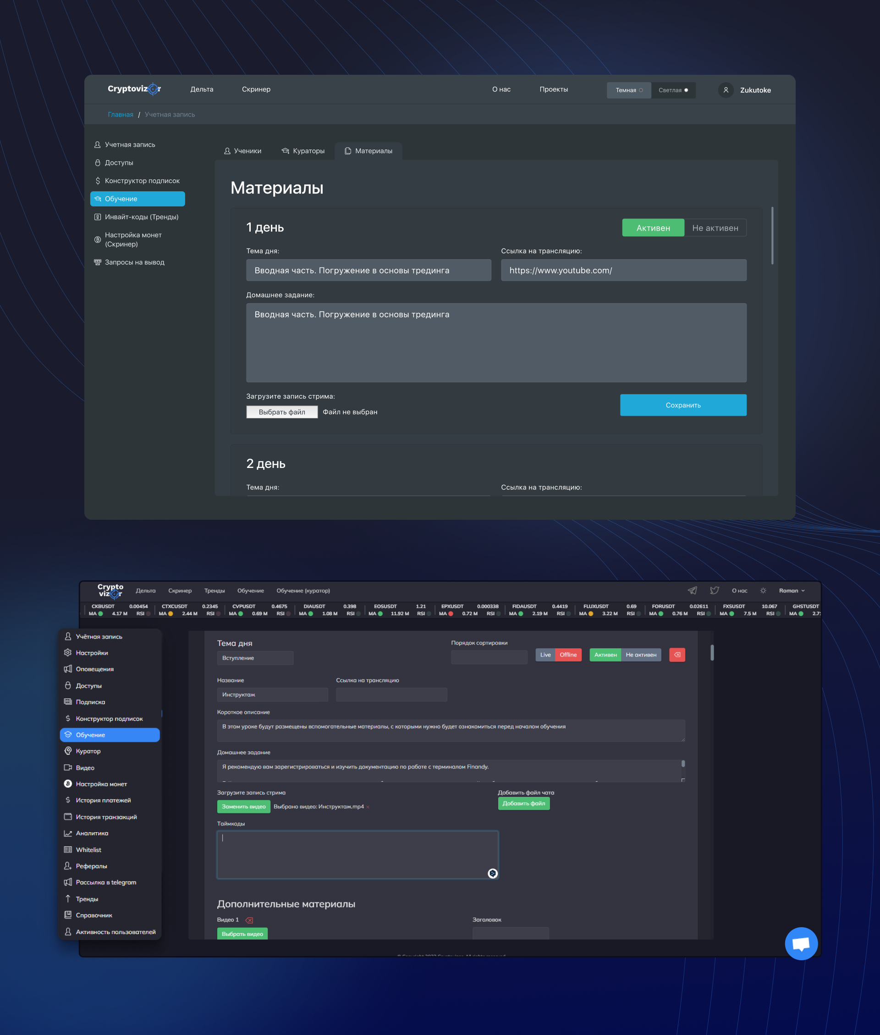Click the red delete lesson icon button

(677, 655)
